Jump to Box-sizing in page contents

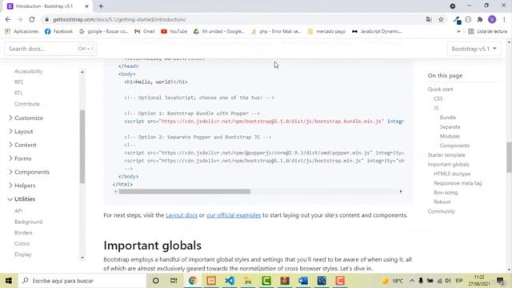pos(446,193)
